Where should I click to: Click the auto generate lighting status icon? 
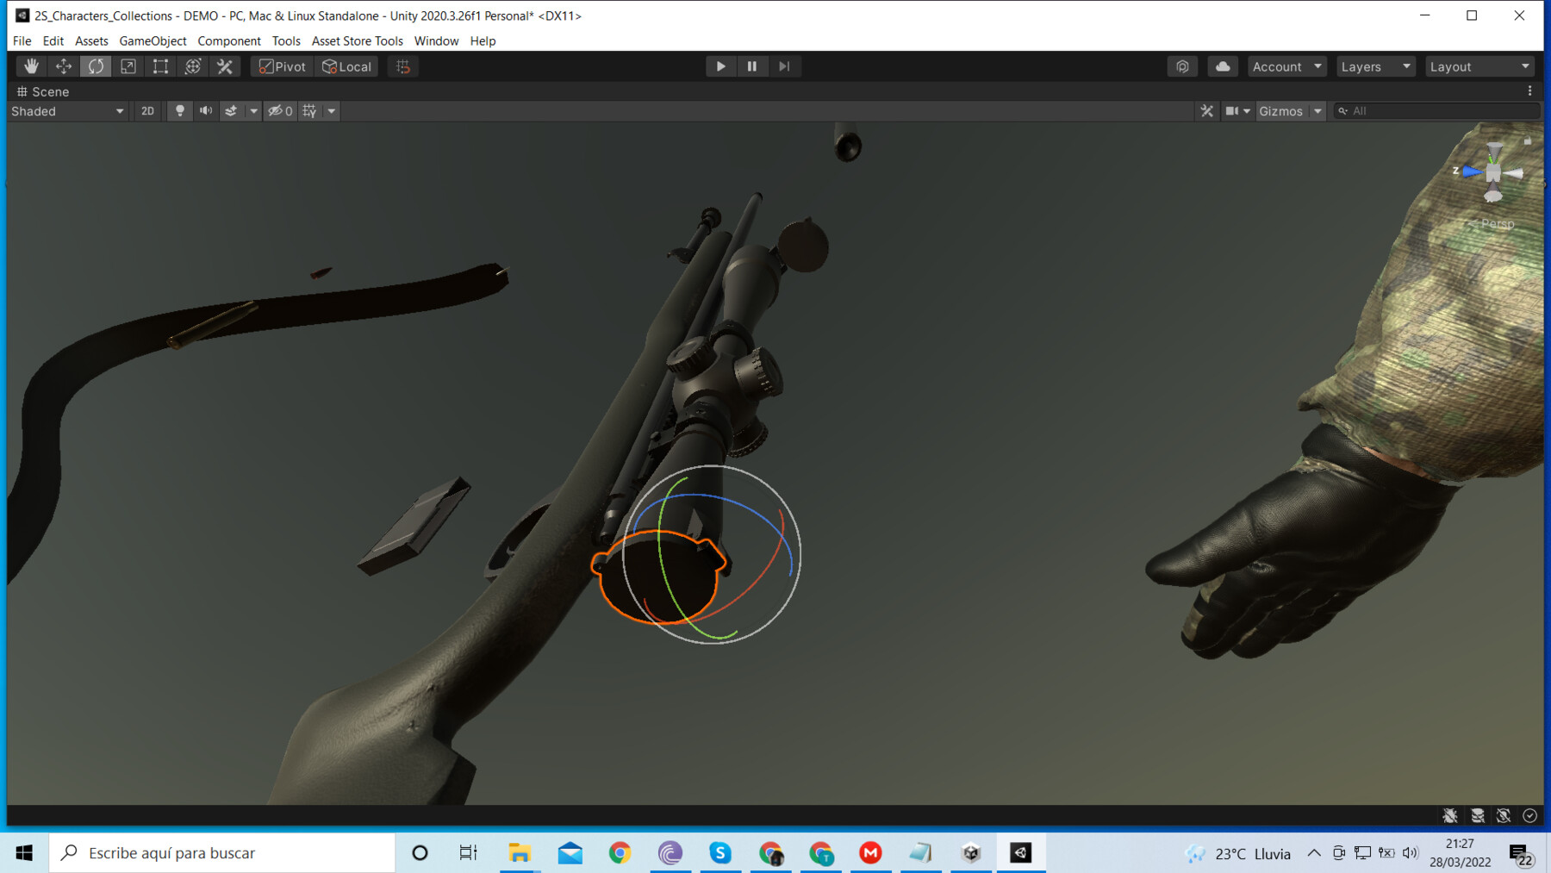tap(1504, 815)
